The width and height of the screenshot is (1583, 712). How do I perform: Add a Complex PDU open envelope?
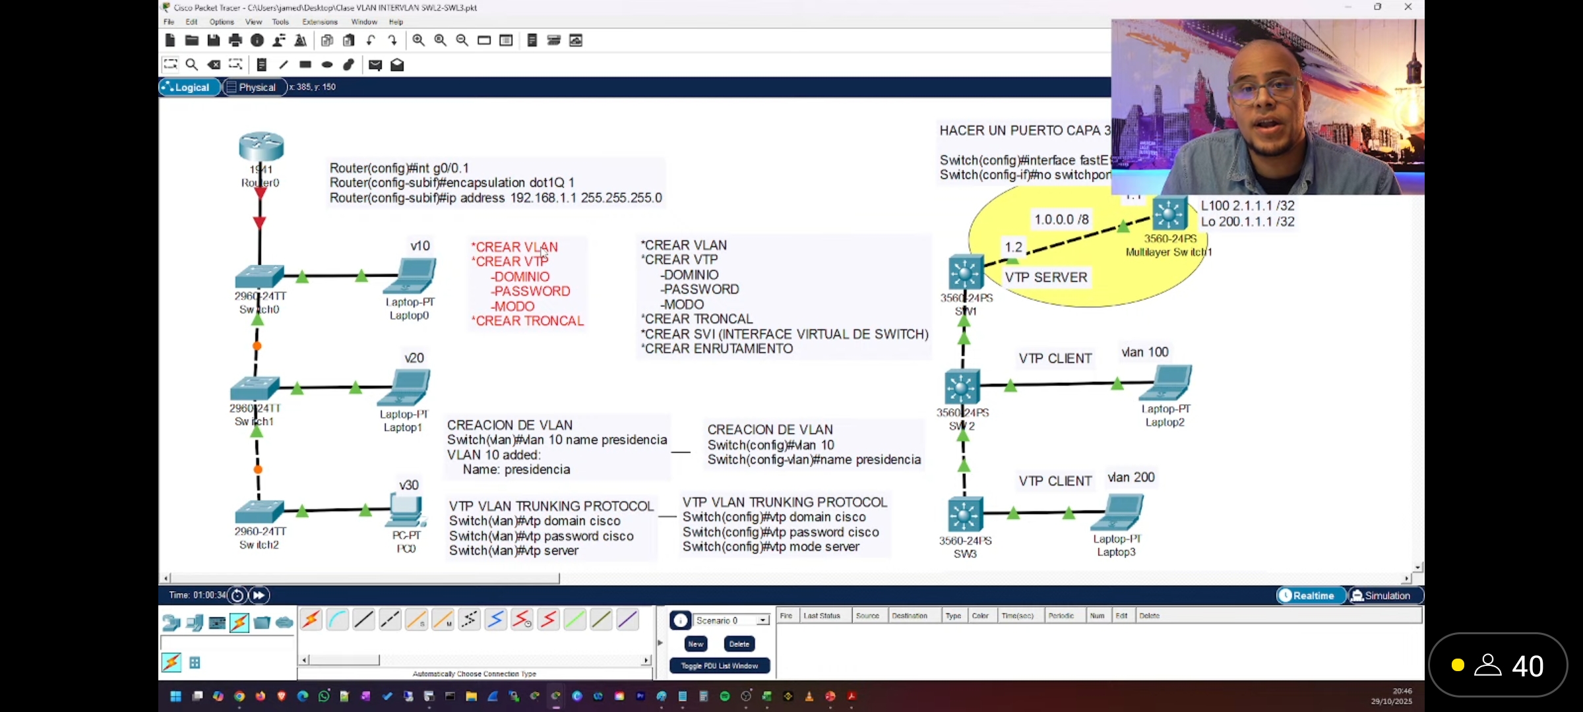[x=397, y=65]
